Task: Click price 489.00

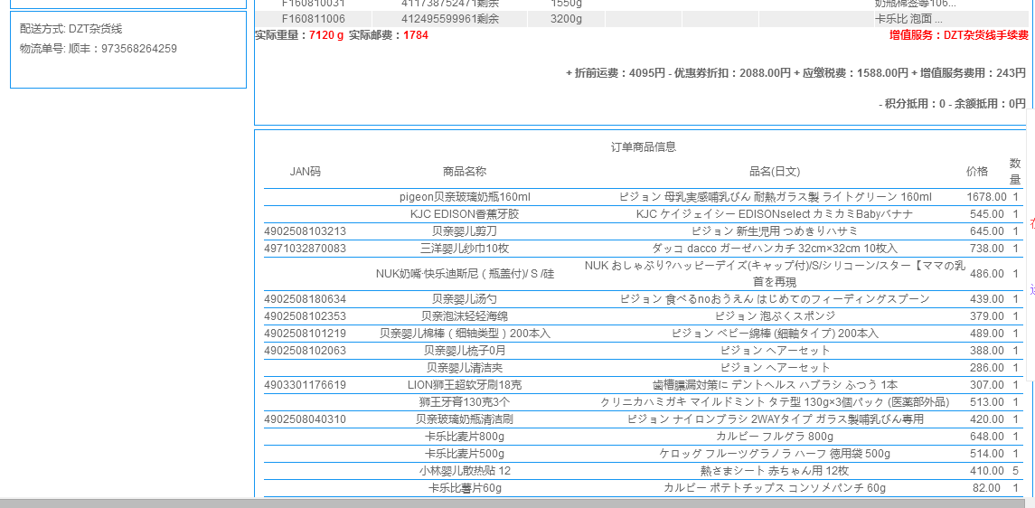Action: tap(987, 334)
